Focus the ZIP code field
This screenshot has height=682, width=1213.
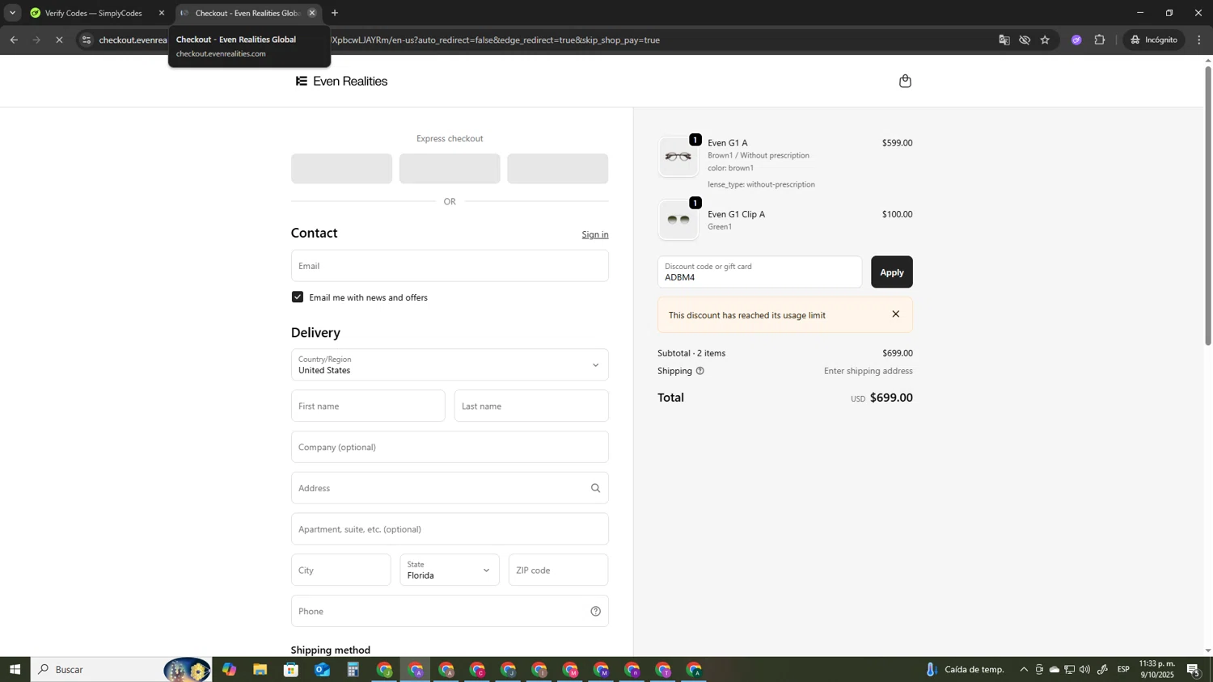tap(558, 570)
